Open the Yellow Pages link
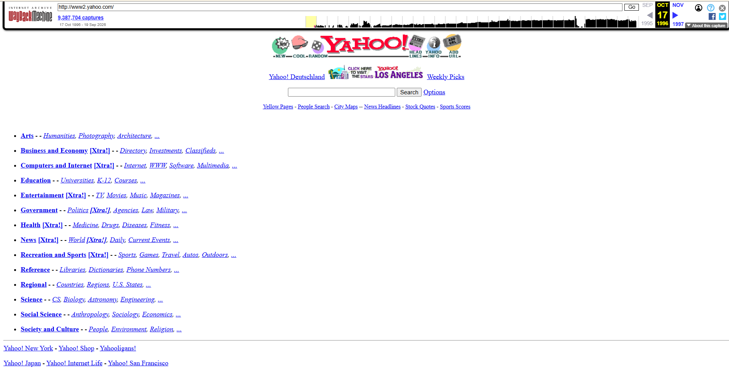This screenshot has width=729, height=384. click(278, 106)
